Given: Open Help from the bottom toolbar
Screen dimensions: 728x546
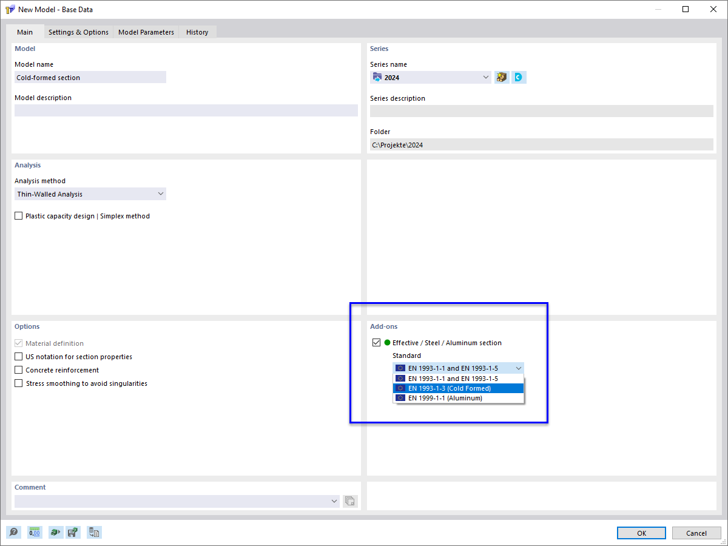Looking at the screenshot, I should 13,532.
